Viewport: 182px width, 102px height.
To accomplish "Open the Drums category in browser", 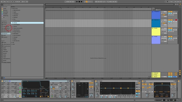I will [x=5, y=25].
